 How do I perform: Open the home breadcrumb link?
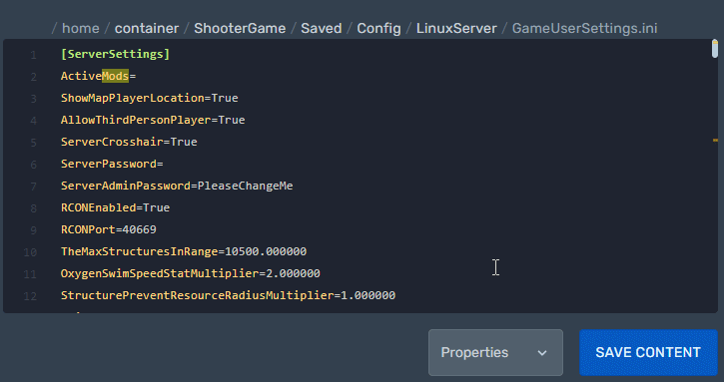click(x=80, y=28)
